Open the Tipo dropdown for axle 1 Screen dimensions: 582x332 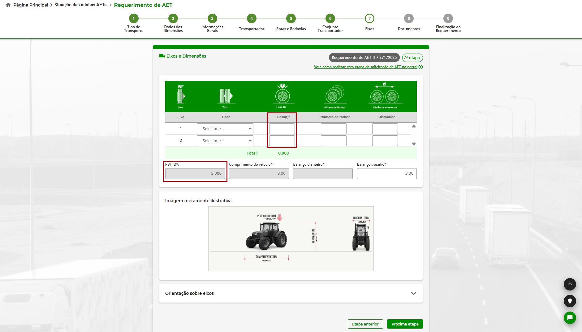[x=225, y=129]
